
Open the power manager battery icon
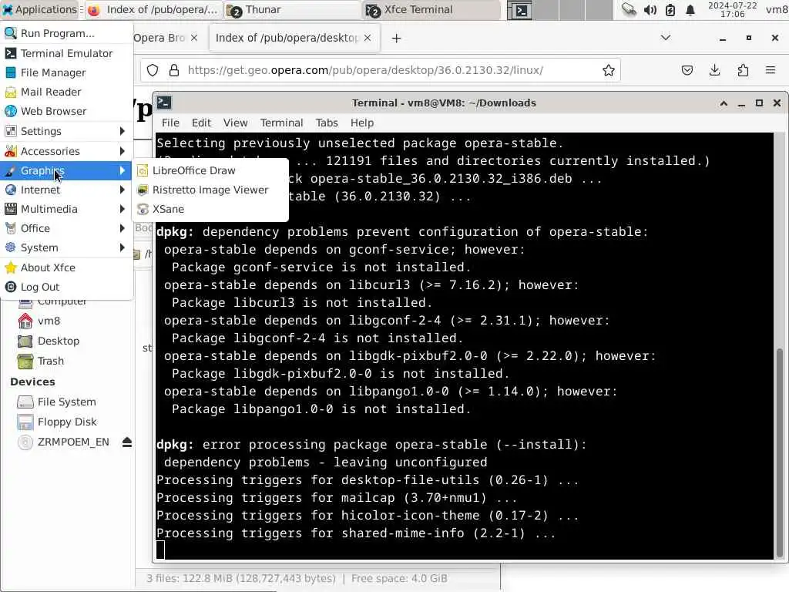[670, 9]
